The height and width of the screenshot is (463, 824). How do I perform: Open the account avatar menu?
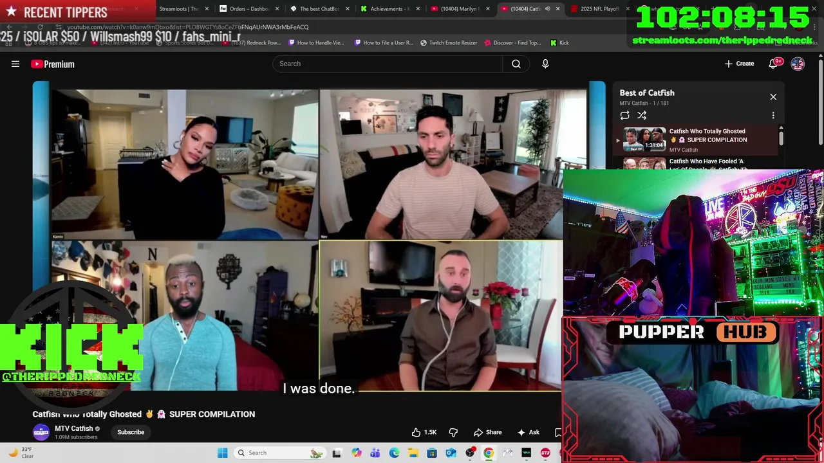798,64
